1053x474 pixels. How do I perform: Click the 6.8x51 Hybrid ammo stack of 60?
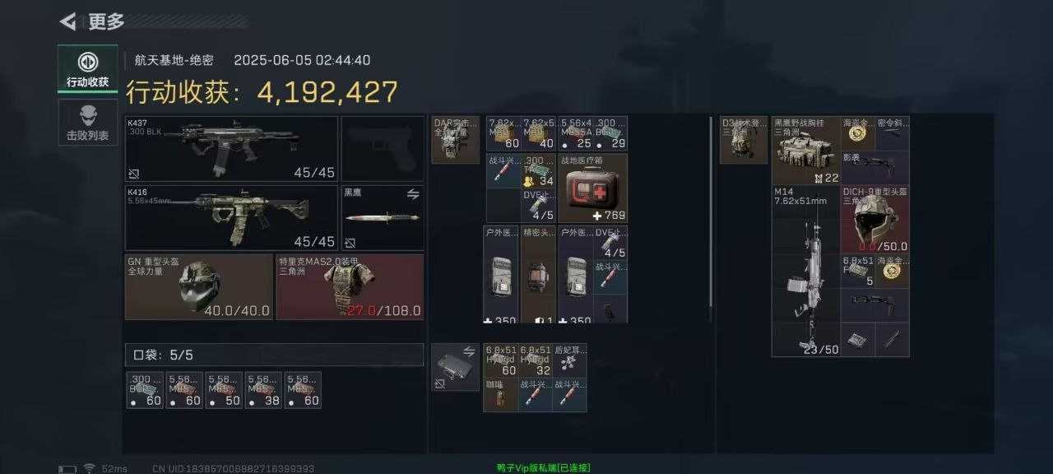click(x=500, y=360)
